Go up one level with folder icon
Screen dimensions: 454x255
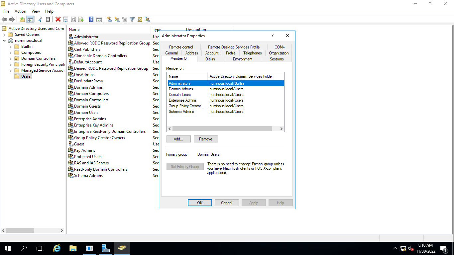22,20
